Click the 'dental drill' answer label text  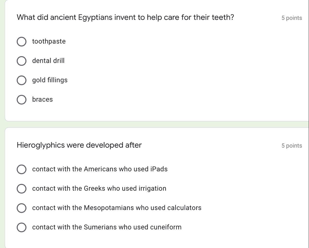[48, 61]
